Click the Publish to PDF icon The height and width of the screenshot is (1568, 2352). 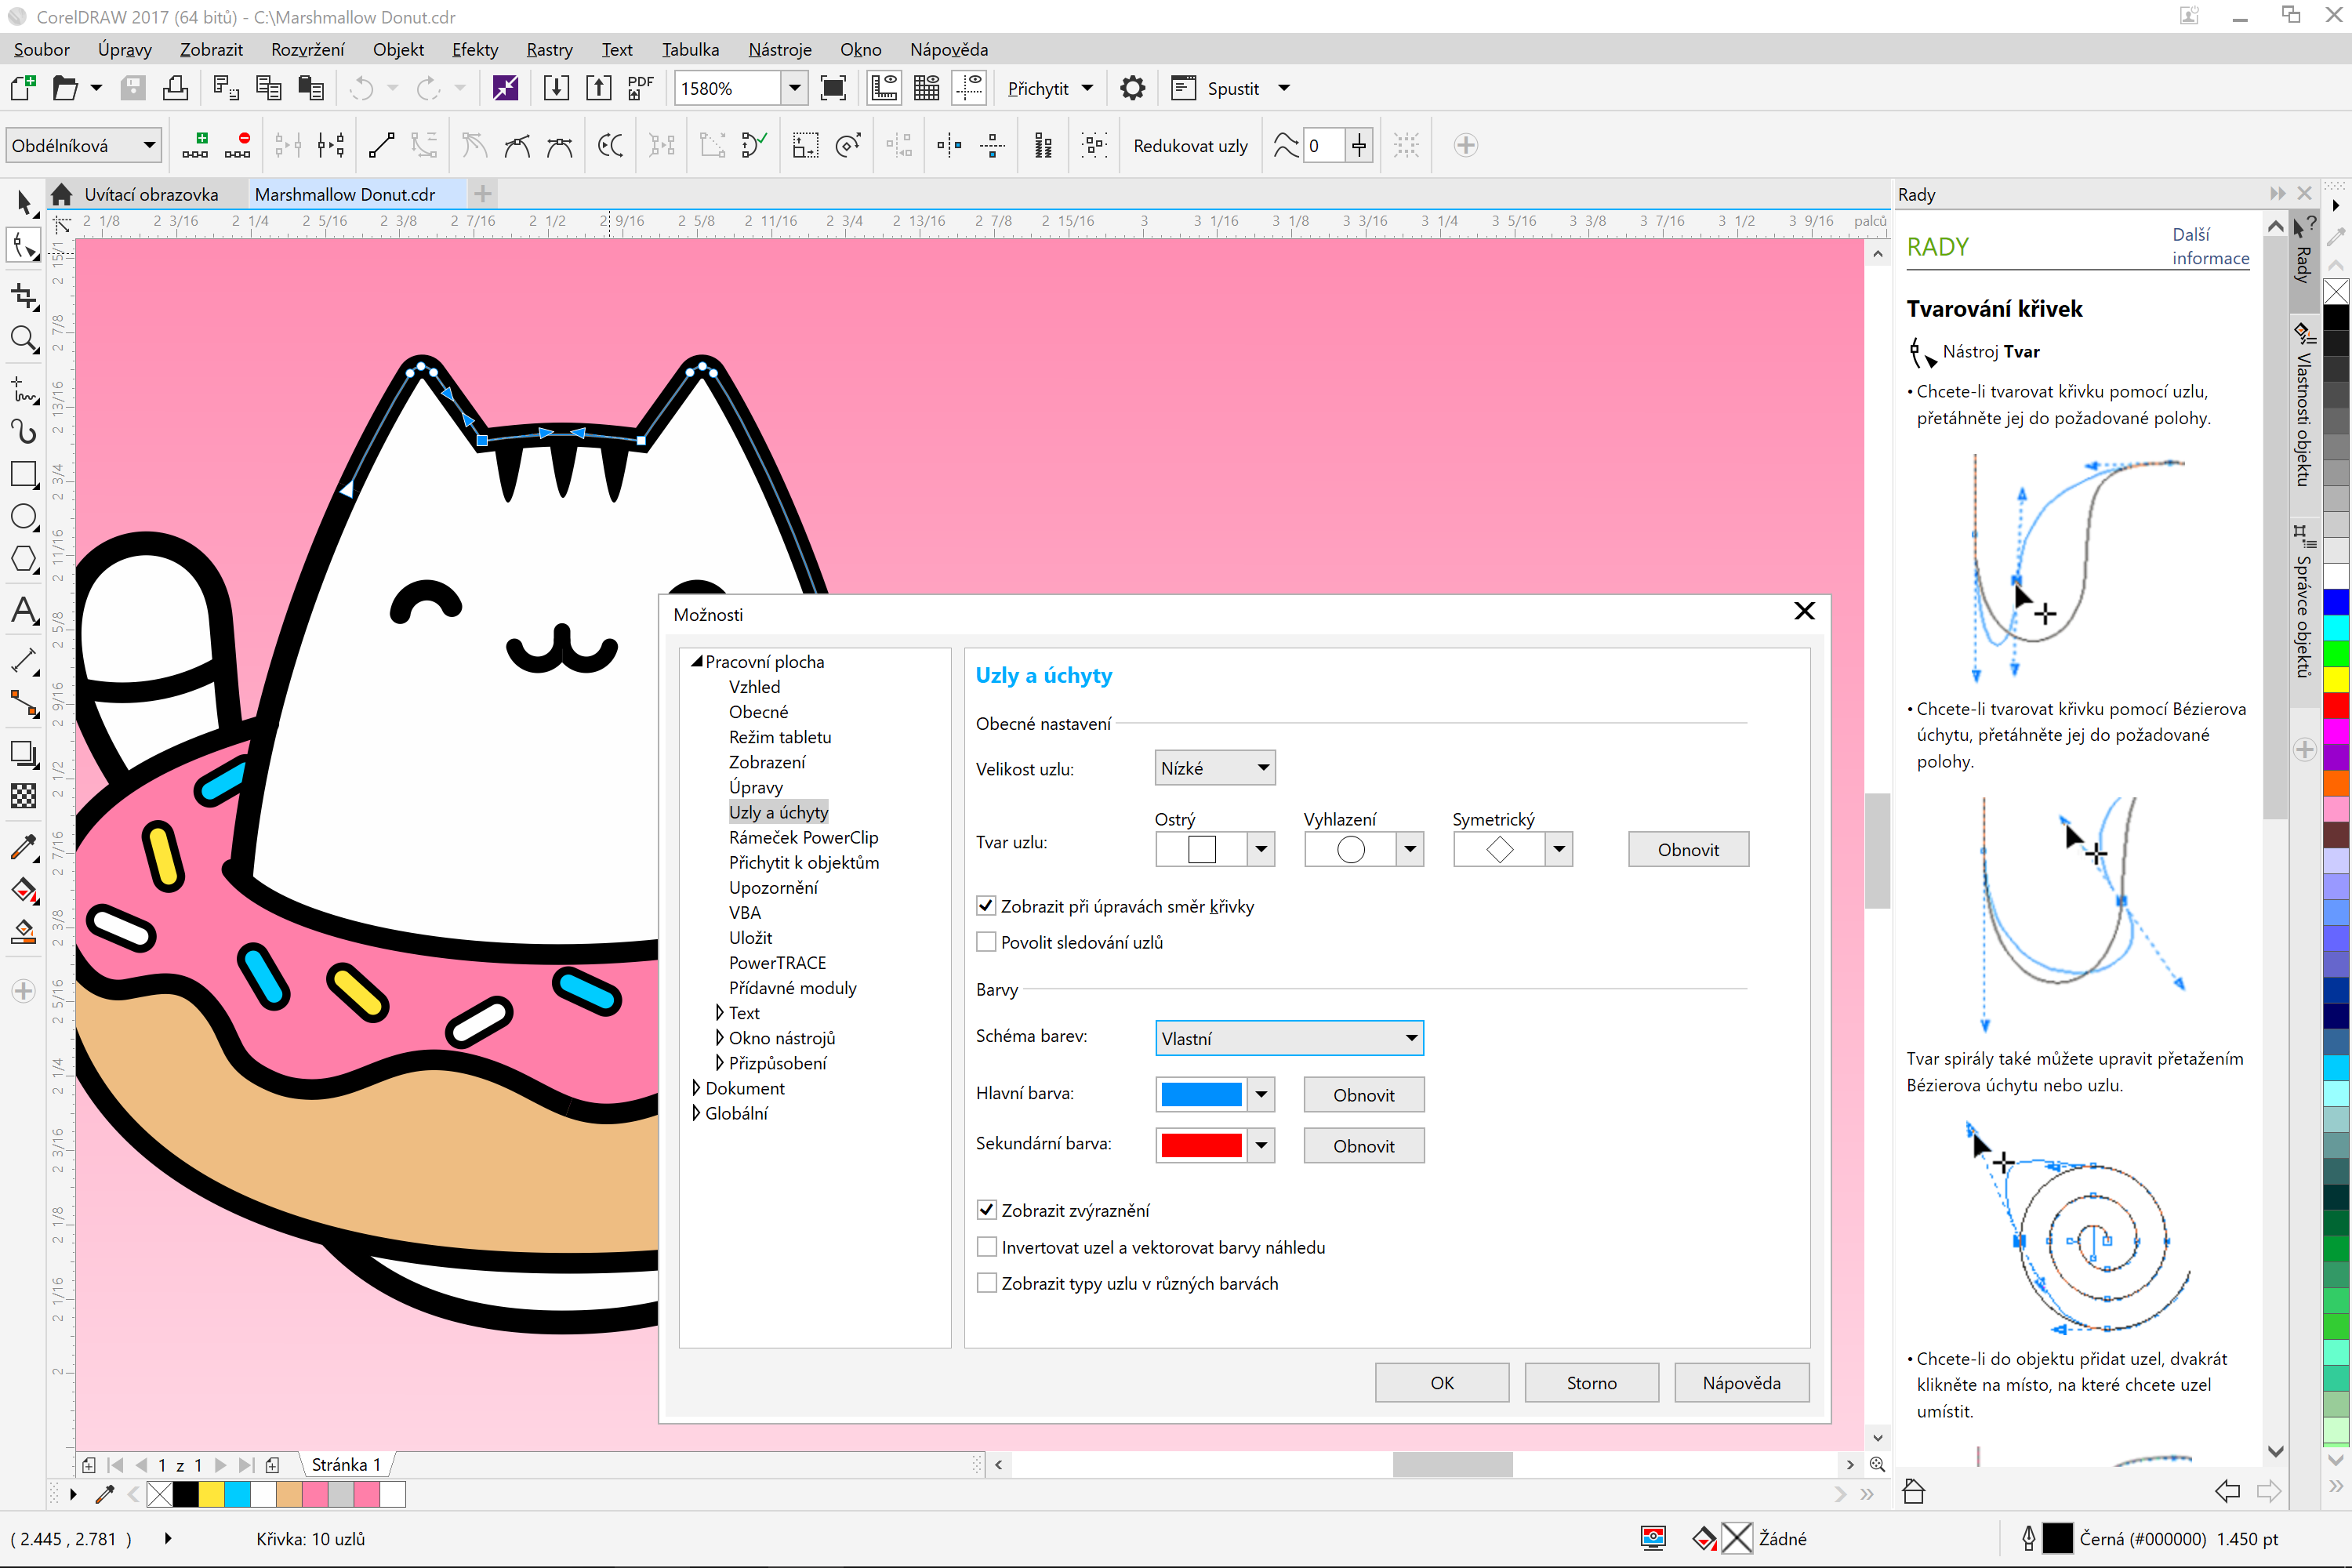pos(640,88)
